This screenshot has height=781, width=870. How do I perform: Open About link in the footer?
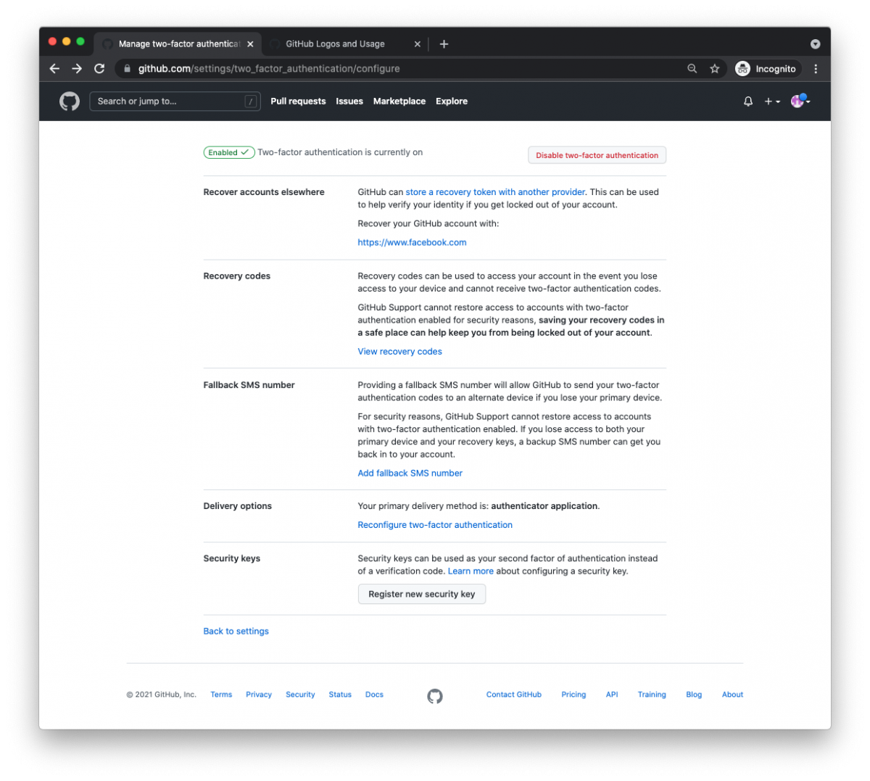click(x=732, y=695)
